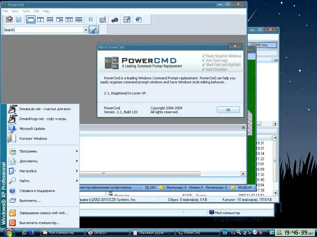Switch to UltraISO taskbar button
The width and height of the screenshot is (317, 237).
(107, 233)
